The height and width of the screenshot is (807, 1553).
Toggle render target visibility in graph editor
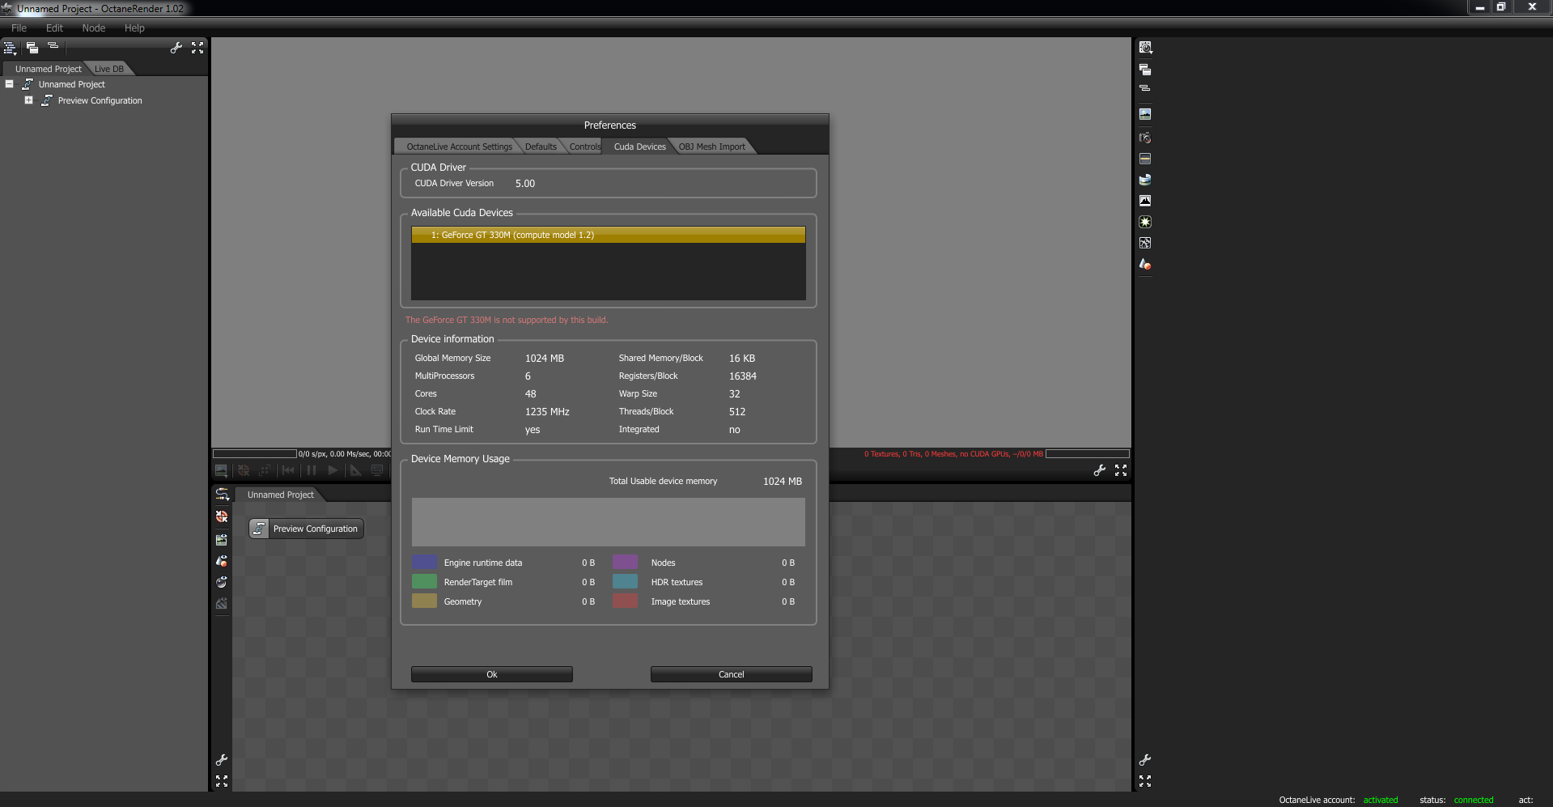222,539
